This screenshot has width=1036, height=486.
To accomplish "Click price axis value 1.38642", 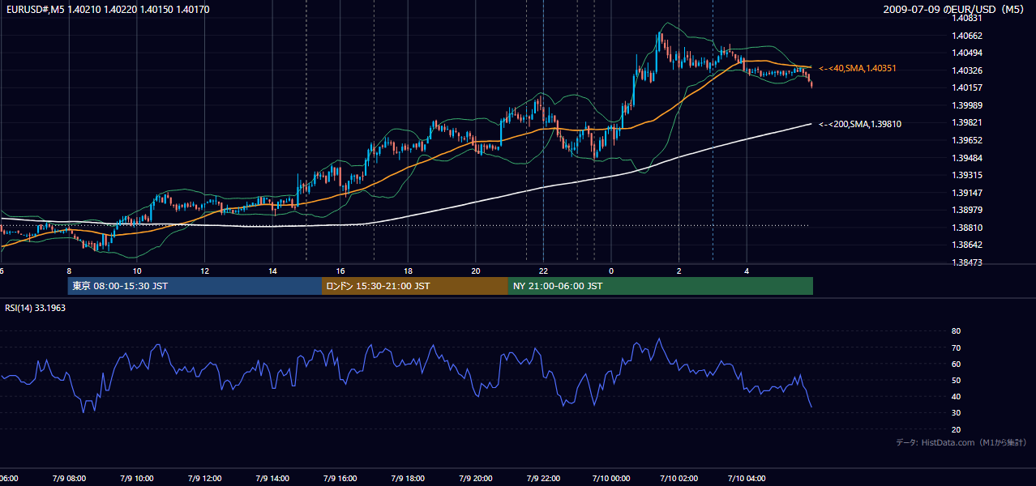I will 966,245.
